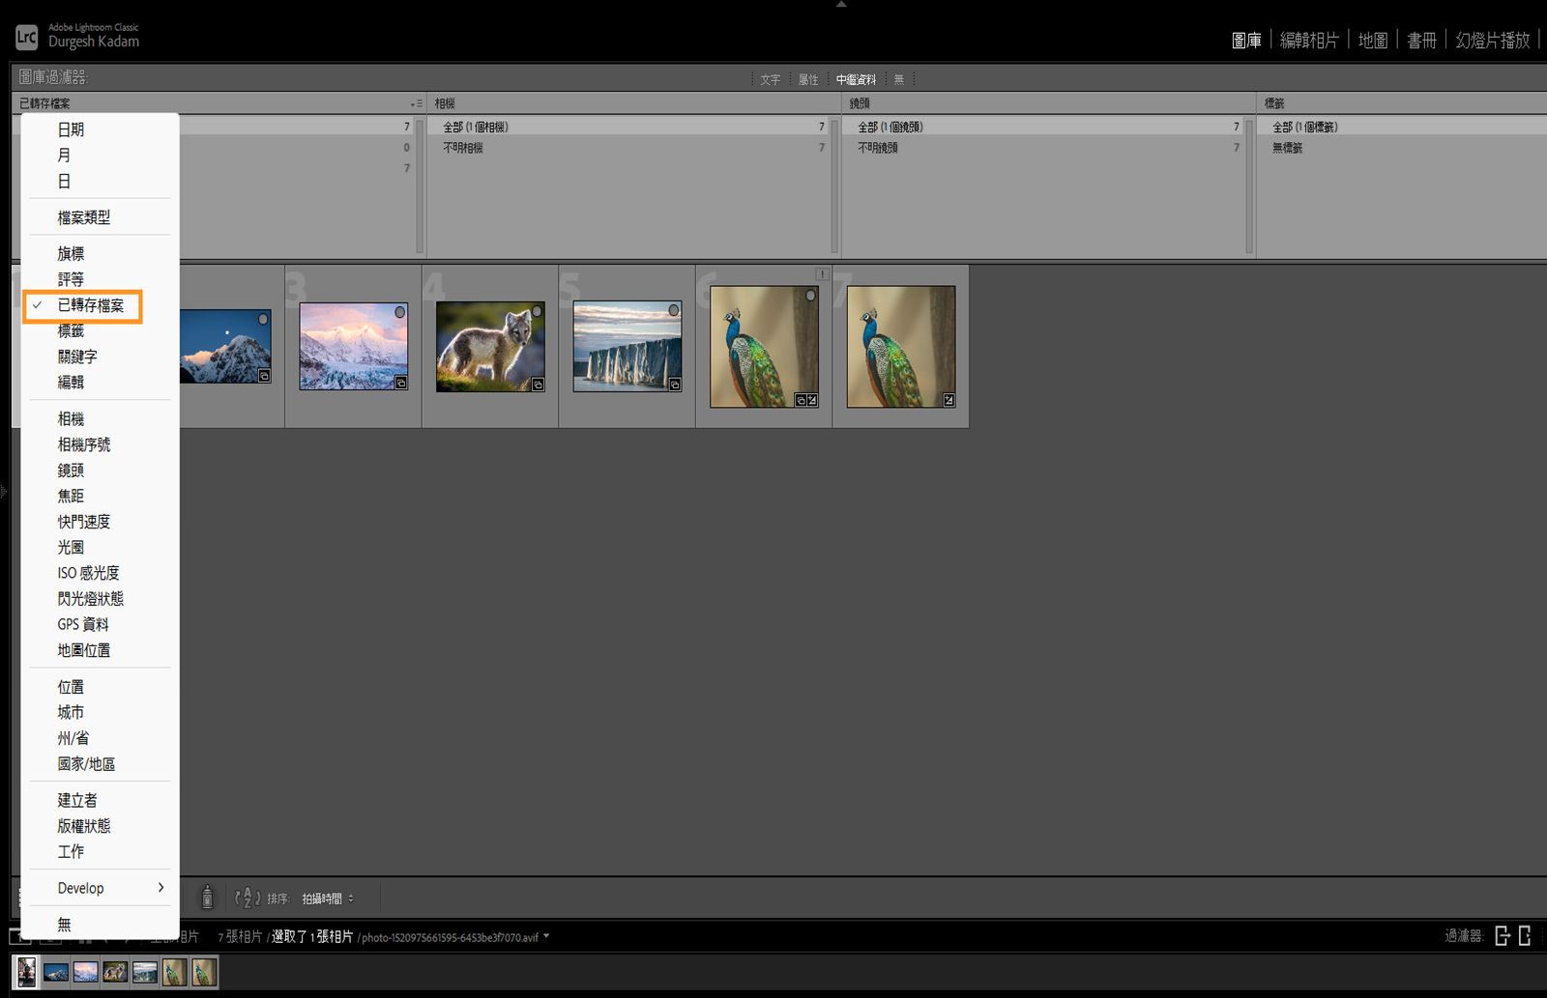This screenshot has height=998, width=1547.
Task: Choose 國家/地區 from the dropdown menu
Action: (x=86, y=764)
